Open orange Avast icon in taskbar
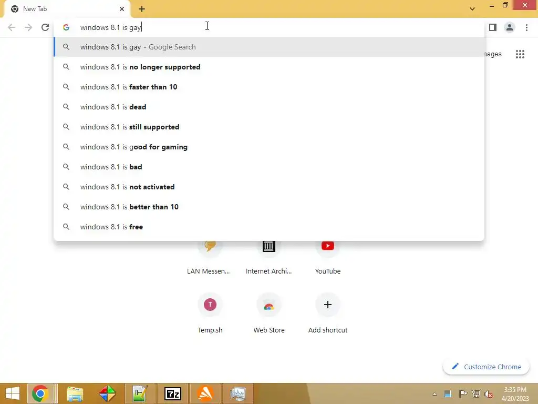 (x=205, y=393)
